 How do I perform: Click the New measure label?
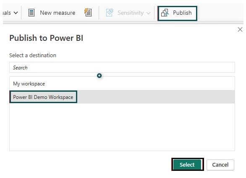(x=58, y=13)
